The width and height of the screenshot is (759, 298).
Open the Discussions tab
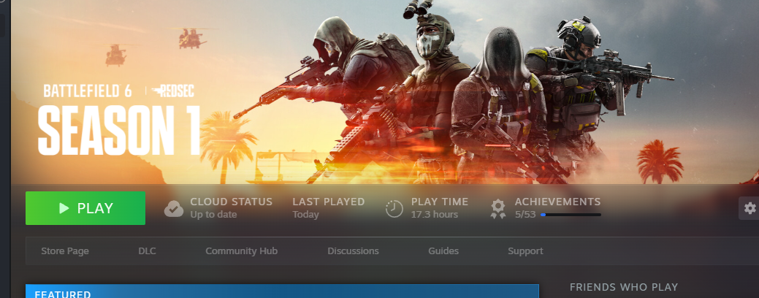pyautogui.click(x=353, y=251)
